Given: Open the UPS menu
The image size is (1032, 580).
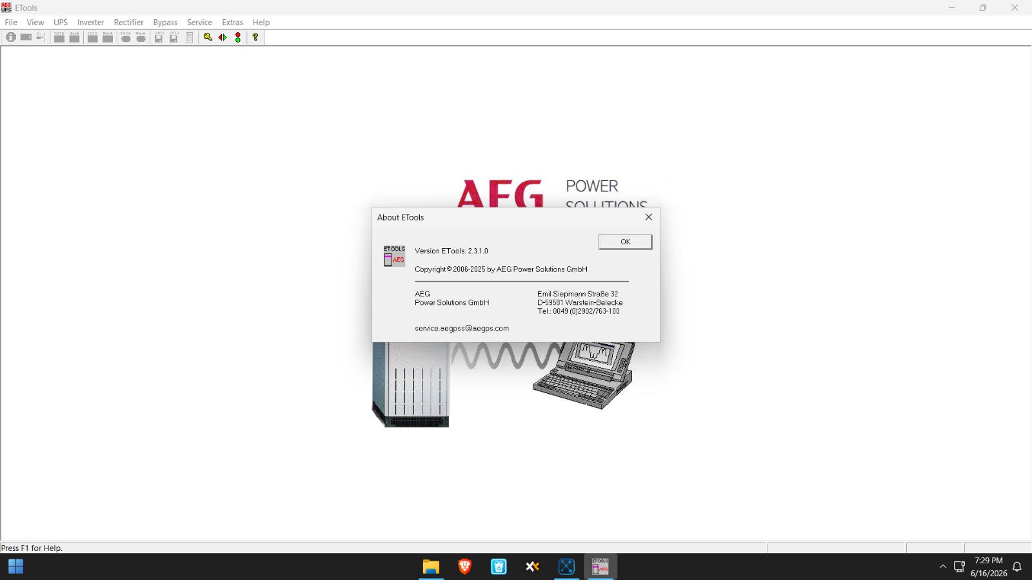Looking at the screenshot, I should coord(61,22).
